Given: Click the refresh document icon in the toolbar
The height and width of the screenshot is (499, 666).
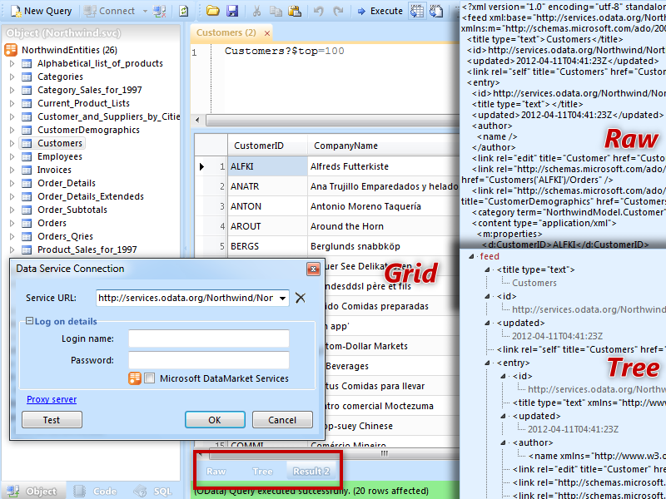Looking at the screenshot, I should tap(183, 11).
